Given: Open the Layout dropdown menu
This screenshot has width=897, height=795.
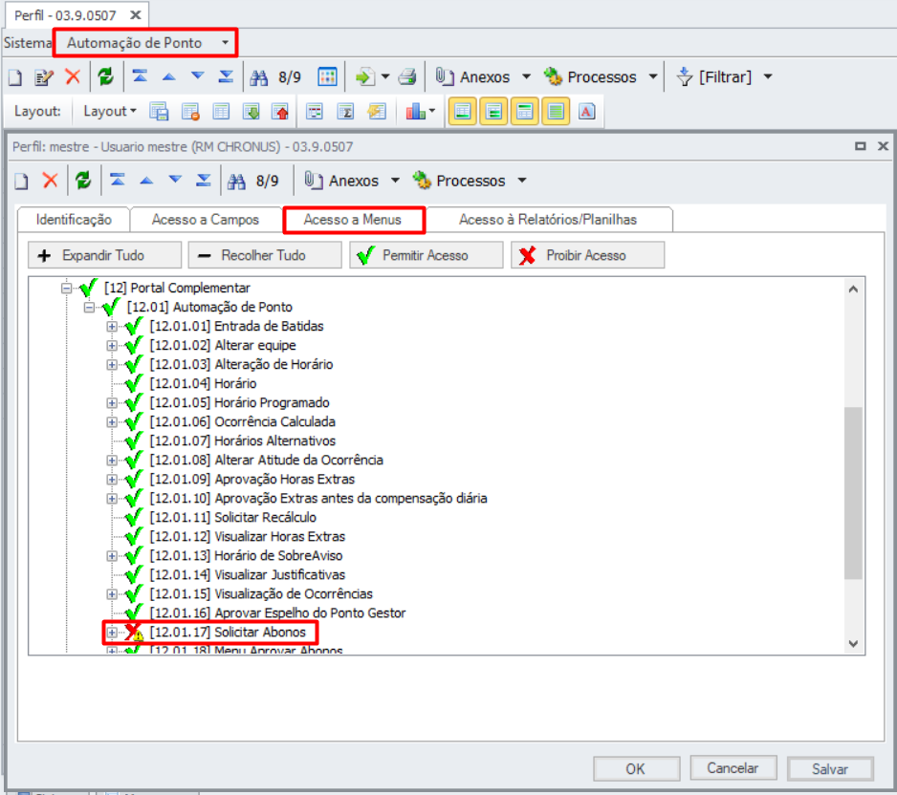Looking at the screenshot, I should (110, 111).
